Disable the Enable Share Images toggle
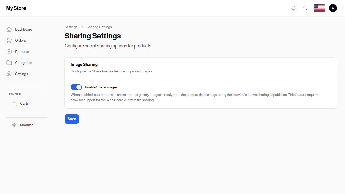Viewport: 345px width, 194px height. [x=76, y=87]
